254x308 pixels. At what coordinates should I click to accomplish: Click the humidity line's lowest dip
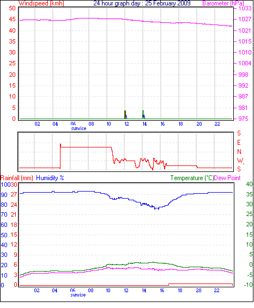[156, 208]
